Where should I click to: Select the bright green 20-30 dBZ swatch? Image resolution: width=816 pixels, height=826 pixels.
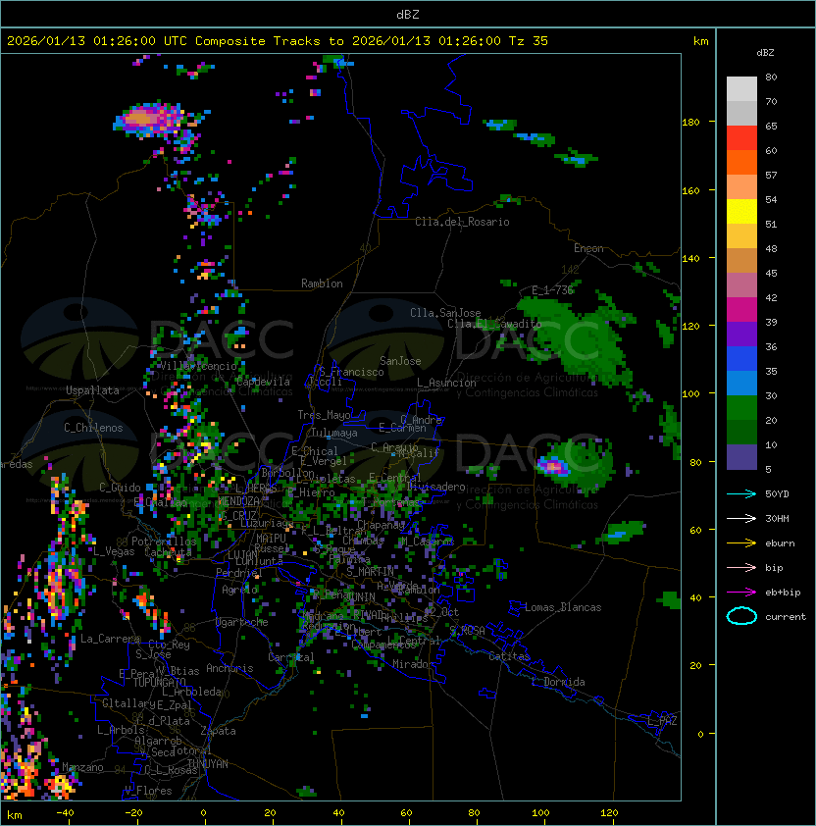[x=741, y=408]
